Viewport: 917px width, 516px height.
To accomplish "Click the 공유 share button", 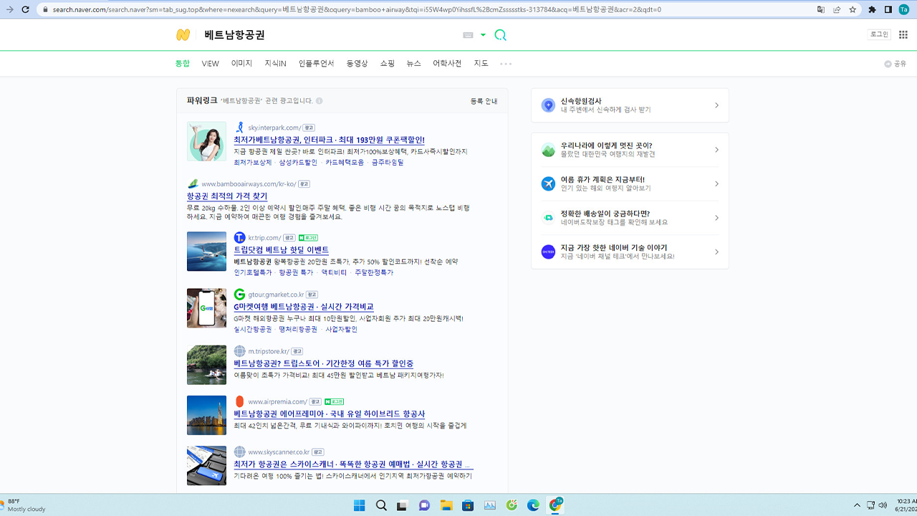I will pyautogui.click(x=896, y=64).
